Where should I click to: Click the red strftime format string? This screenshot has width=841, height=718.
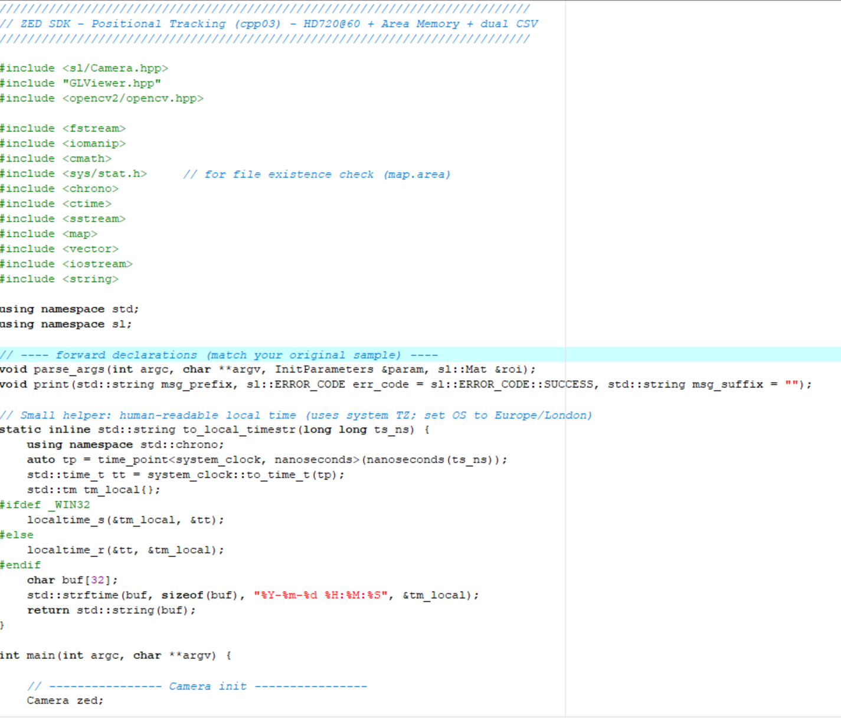click(320, 595)
